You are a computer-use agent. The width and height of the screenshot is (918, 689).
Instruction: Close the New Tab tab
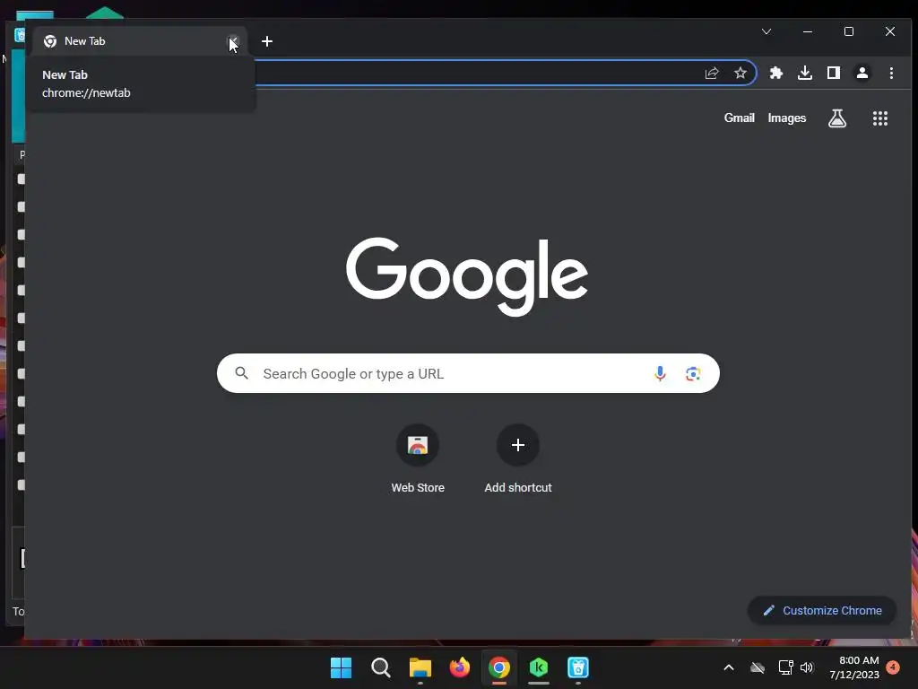(233, 41)
